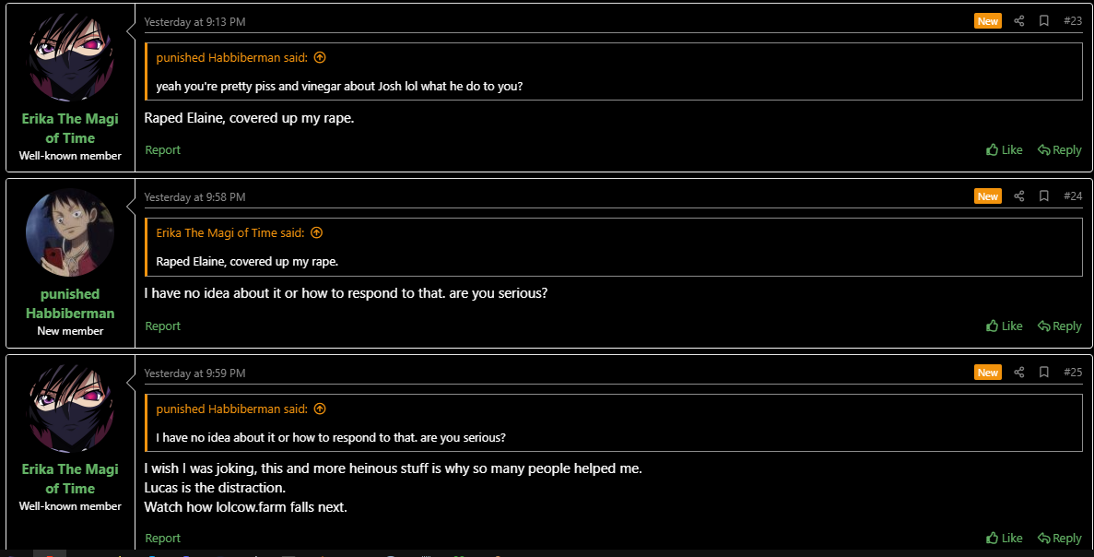Viewport: 1094px width, 557px height.
Task: Bookmark post #23
Action: point(1043,21)
